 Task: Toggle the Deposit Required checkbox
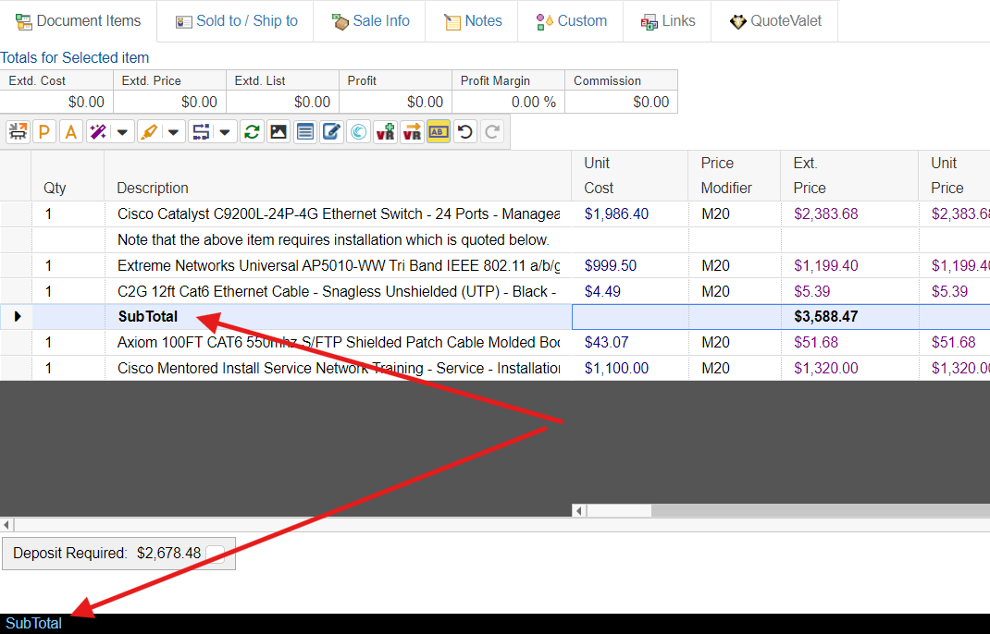coord(216,554)
